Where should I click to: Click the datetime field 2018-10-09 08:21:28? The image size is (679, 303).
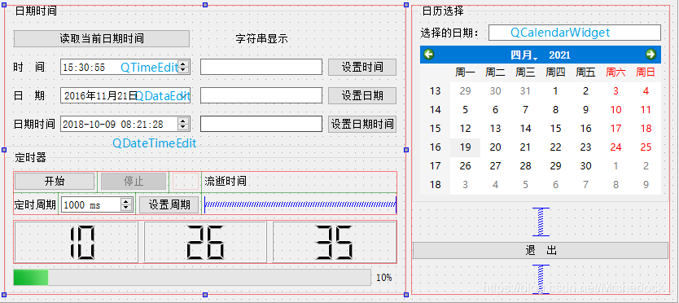(125, 125)
